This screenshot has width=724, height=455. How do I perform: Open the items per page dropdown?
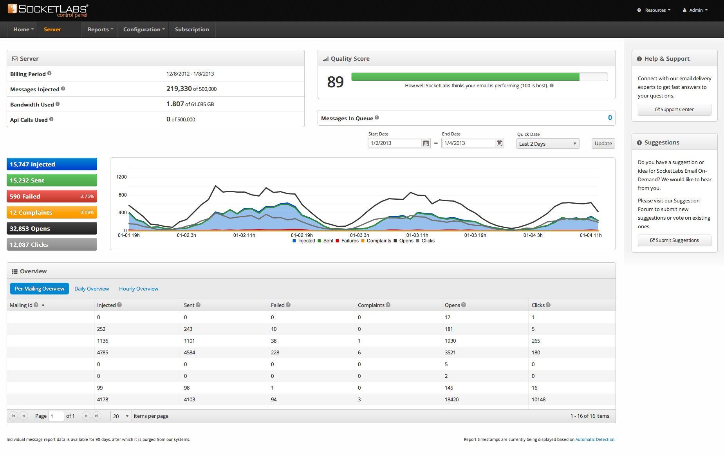tap(121, 416)
